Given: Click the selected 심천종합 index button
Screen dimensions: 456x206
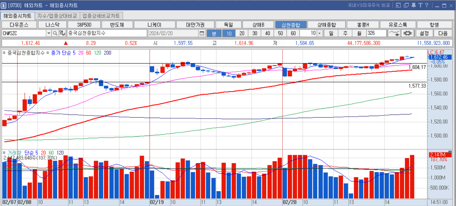Looking at the screenshot, I should click(x=291, y=25).
